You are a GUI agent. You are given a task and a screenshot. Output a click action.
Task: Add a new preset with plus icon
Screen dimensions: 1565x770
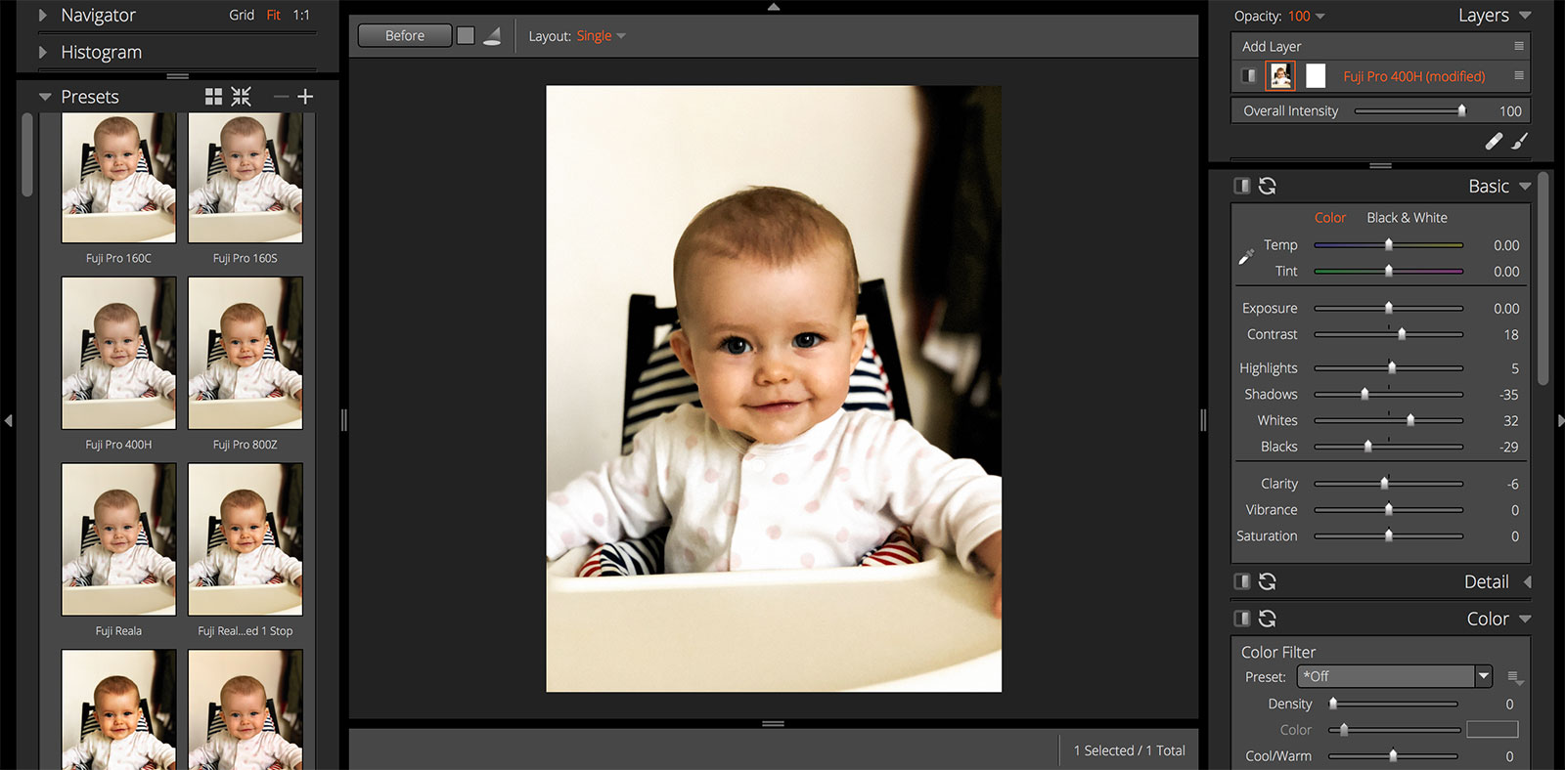click(x=305, y=97)
